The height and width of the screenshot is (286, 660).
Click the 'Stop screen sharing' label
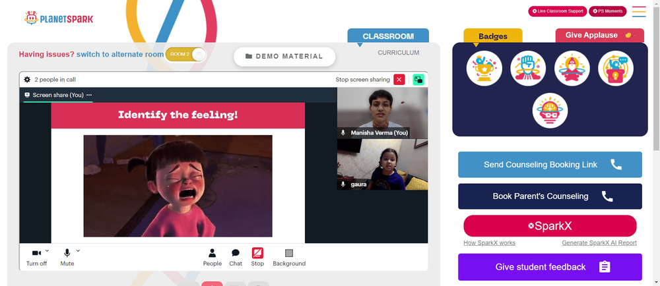[362, 79]
